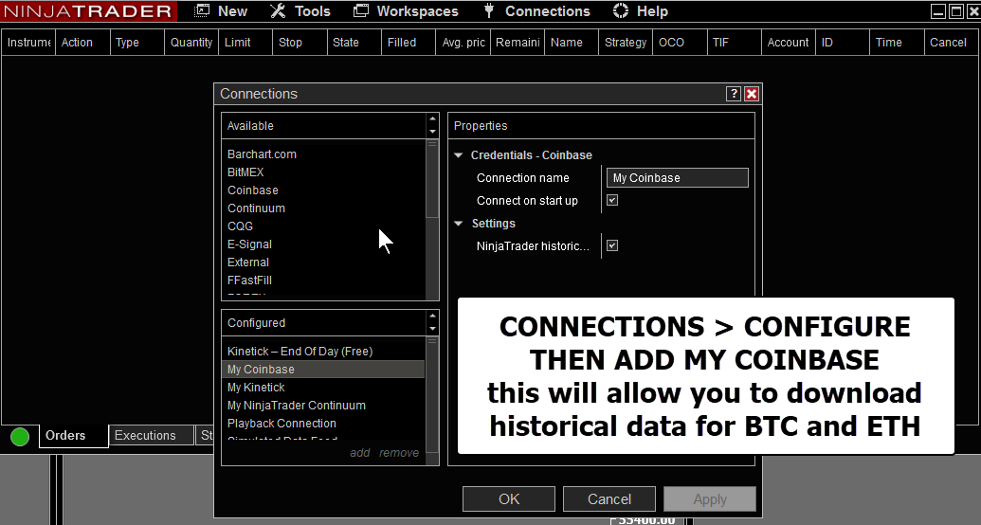The image size is (981, 525).
Task: Select BitMEX in Available list
Action: 245,172
